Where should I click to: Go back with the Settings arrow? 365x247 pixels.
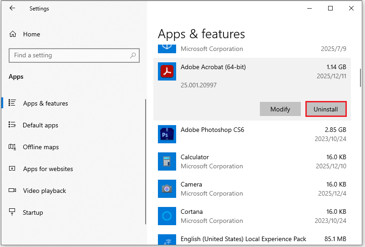click(12, 8)
